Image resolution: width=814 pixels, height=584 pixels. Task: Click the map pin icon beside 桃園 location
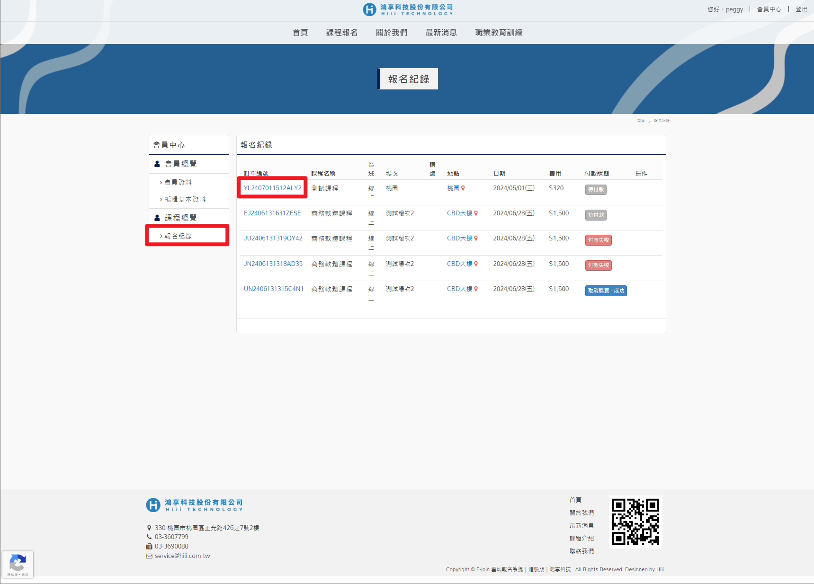coord(463,188)
